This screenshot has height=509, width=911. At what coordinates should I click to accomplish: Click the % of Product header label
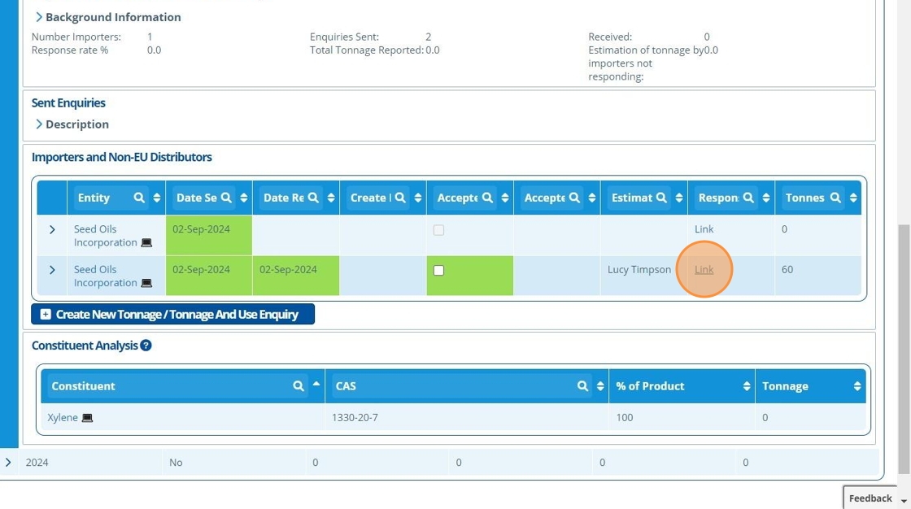coord(650,386)
